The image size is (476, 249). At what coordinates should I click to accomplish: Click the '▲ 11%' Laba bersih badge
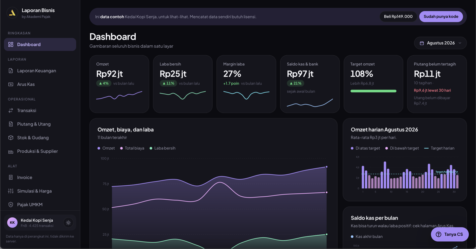(168, 84)
